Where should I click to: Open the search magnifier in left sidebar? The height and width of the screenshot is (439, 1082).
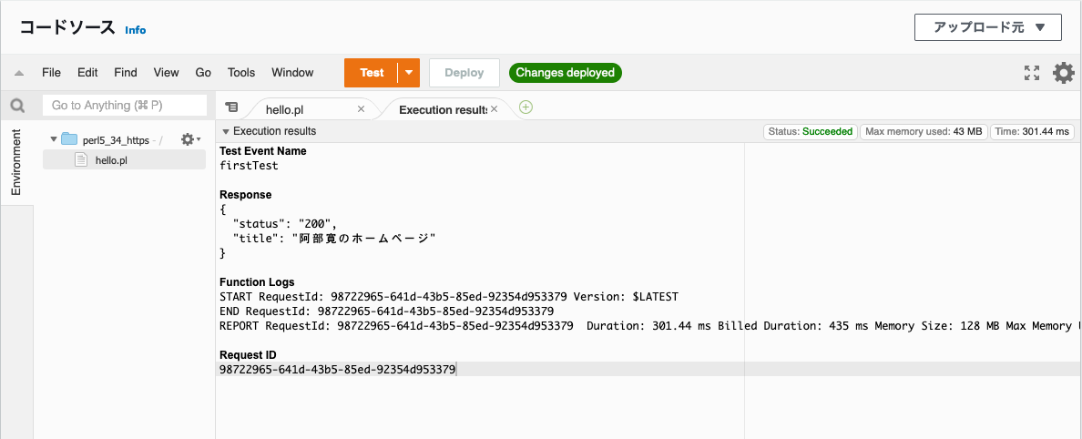pos(17,106)
